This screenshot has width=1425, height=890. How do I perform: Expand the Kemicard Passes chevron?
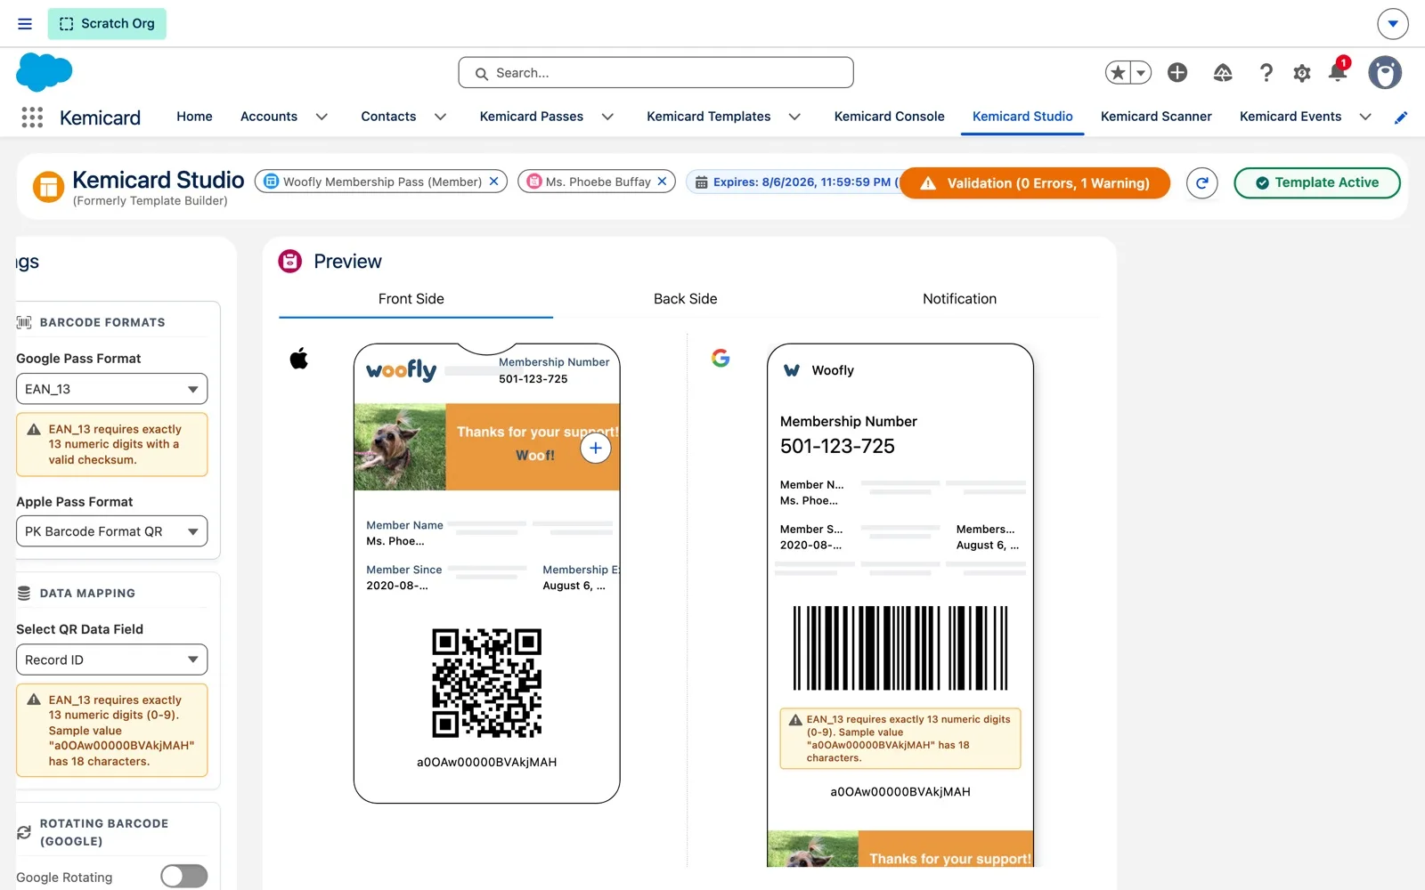coord(607,117)
